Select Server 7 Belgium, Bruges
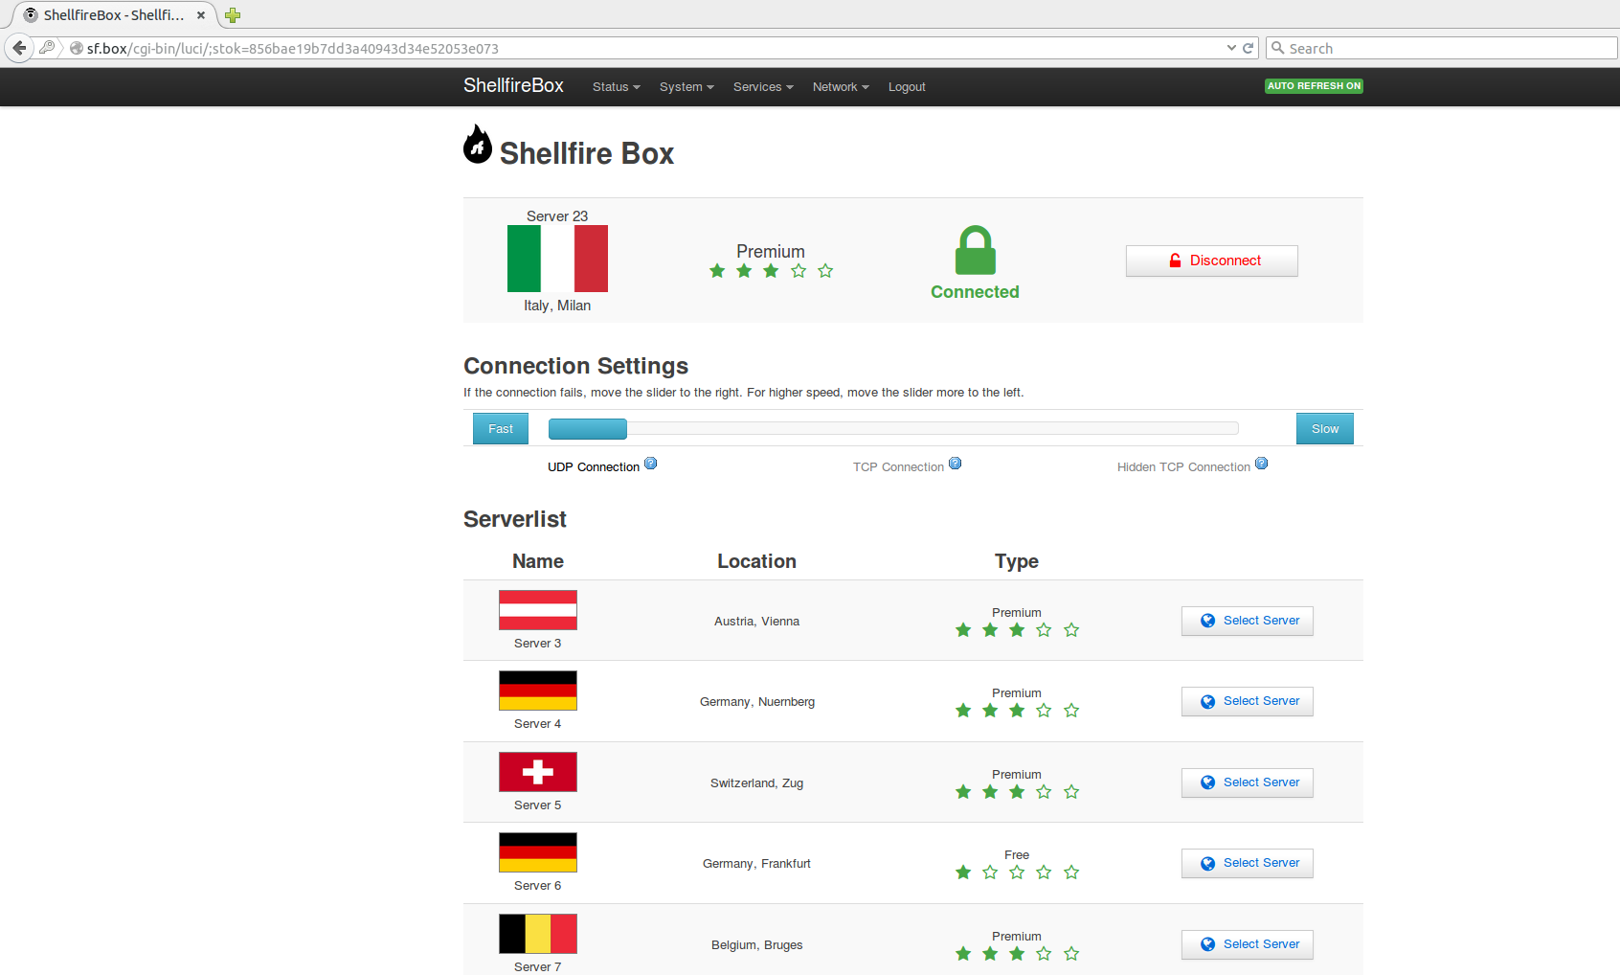This screenshot has height=975, width=1620. pyautogui.click(x=1248, y=944)
